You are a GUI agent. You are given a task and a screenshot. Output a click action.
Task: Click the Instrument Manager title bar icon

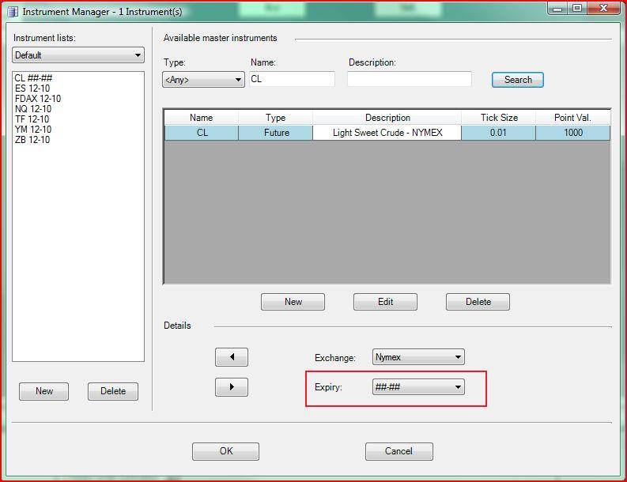(13, 12)
